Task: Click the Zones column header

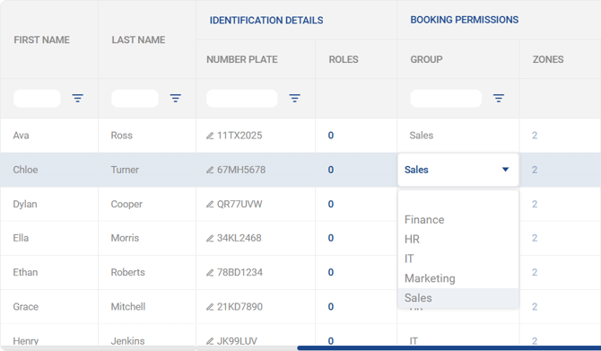Action: [x=548, y=59]
